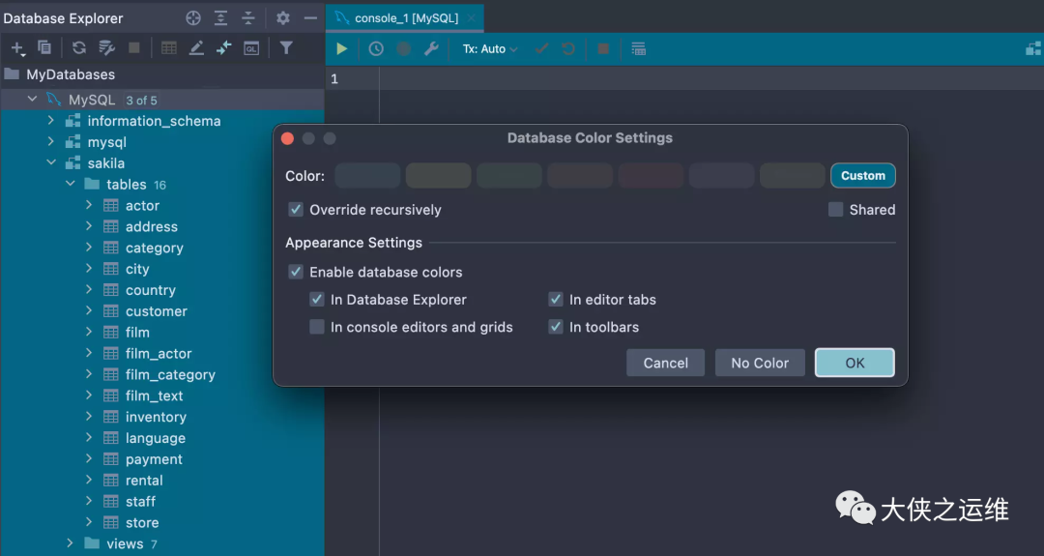
Task: Click the gray circle icon in console toolbar
Action: 403,48
